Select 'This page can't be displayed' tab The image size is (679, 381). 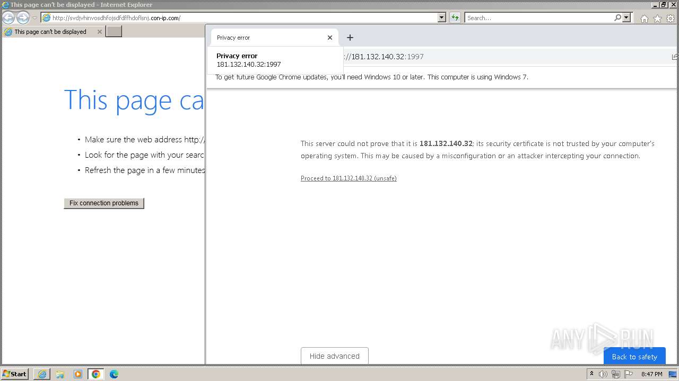pos(53,32)
